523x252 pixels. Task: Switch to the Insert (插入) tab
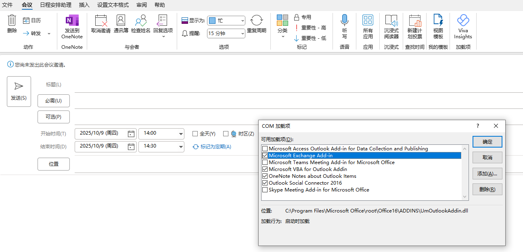click(84, 5)
